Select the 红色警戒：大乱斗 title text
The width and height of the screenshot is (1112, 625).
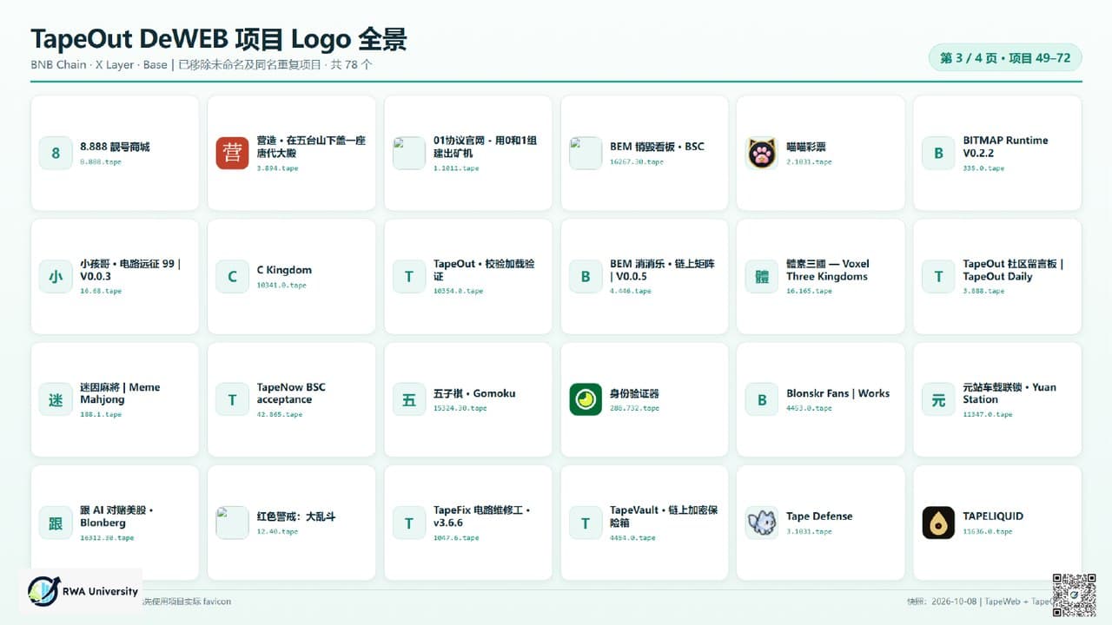[x=296, y=516]
